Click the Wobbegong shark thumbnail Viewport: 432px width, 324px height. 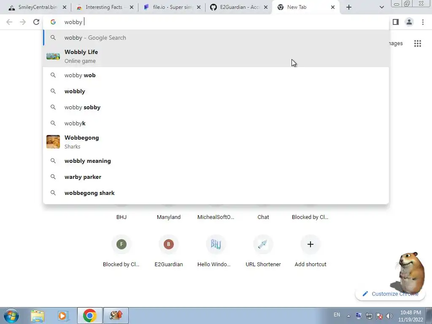pos(53,142)
